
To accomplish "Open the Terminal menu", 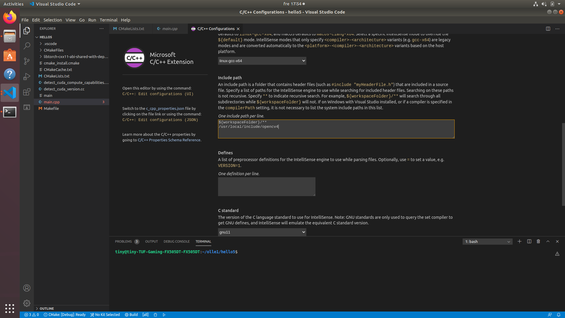I will [108, 20].
